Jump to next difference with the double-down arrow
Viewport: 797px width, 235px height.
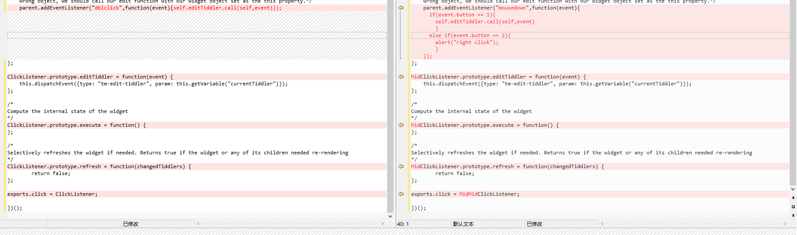(x=793, y=215)
